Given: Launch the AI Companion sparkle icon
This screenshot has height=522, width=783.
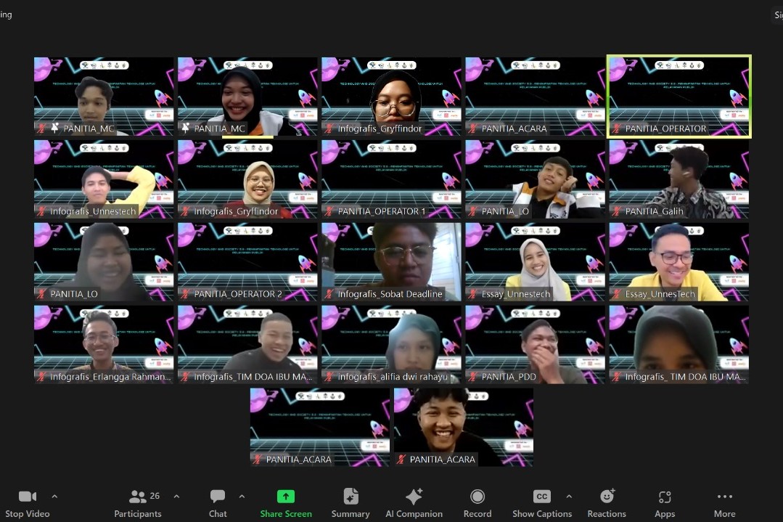Looking at the screenshot, I should click(414, 497).
